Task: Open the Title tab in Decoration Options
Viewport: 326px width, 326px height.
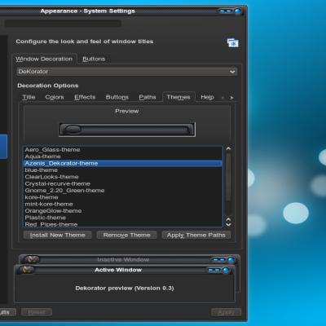Action: click(29, 97)
